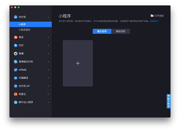Click the 钉钉 label in sidebar
The width and height of the screenshot is (180, 131).
coord(21,46)
